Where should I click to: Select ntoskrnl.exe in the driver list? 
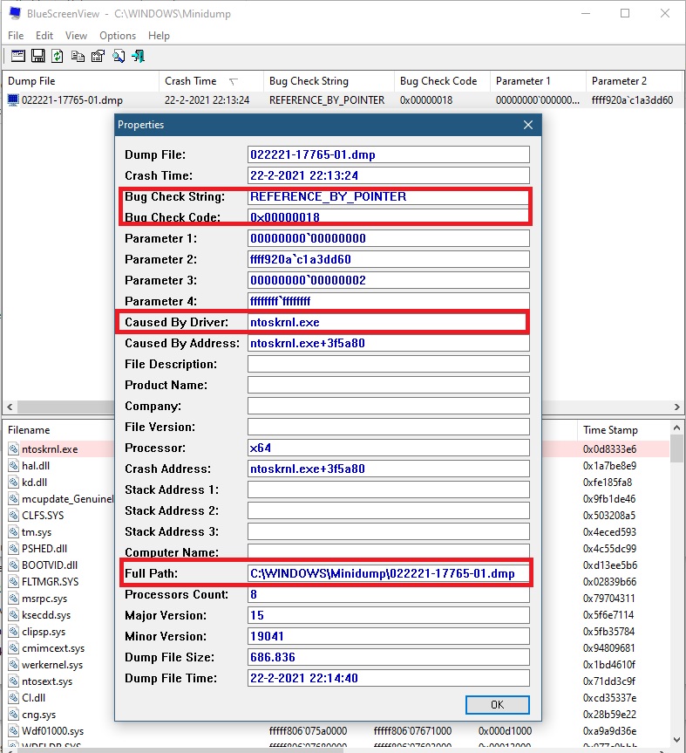[49, 449]
